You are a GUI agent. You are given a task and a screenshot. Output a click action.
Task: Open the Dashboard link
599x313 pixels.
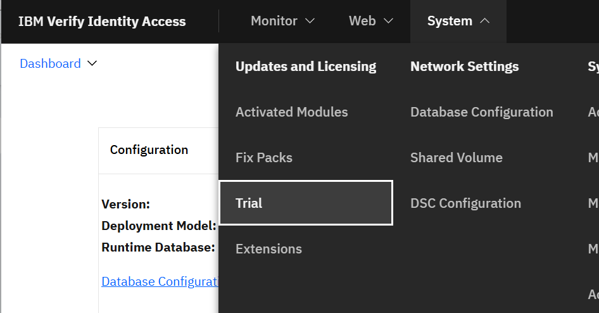[x=50, y=63]
